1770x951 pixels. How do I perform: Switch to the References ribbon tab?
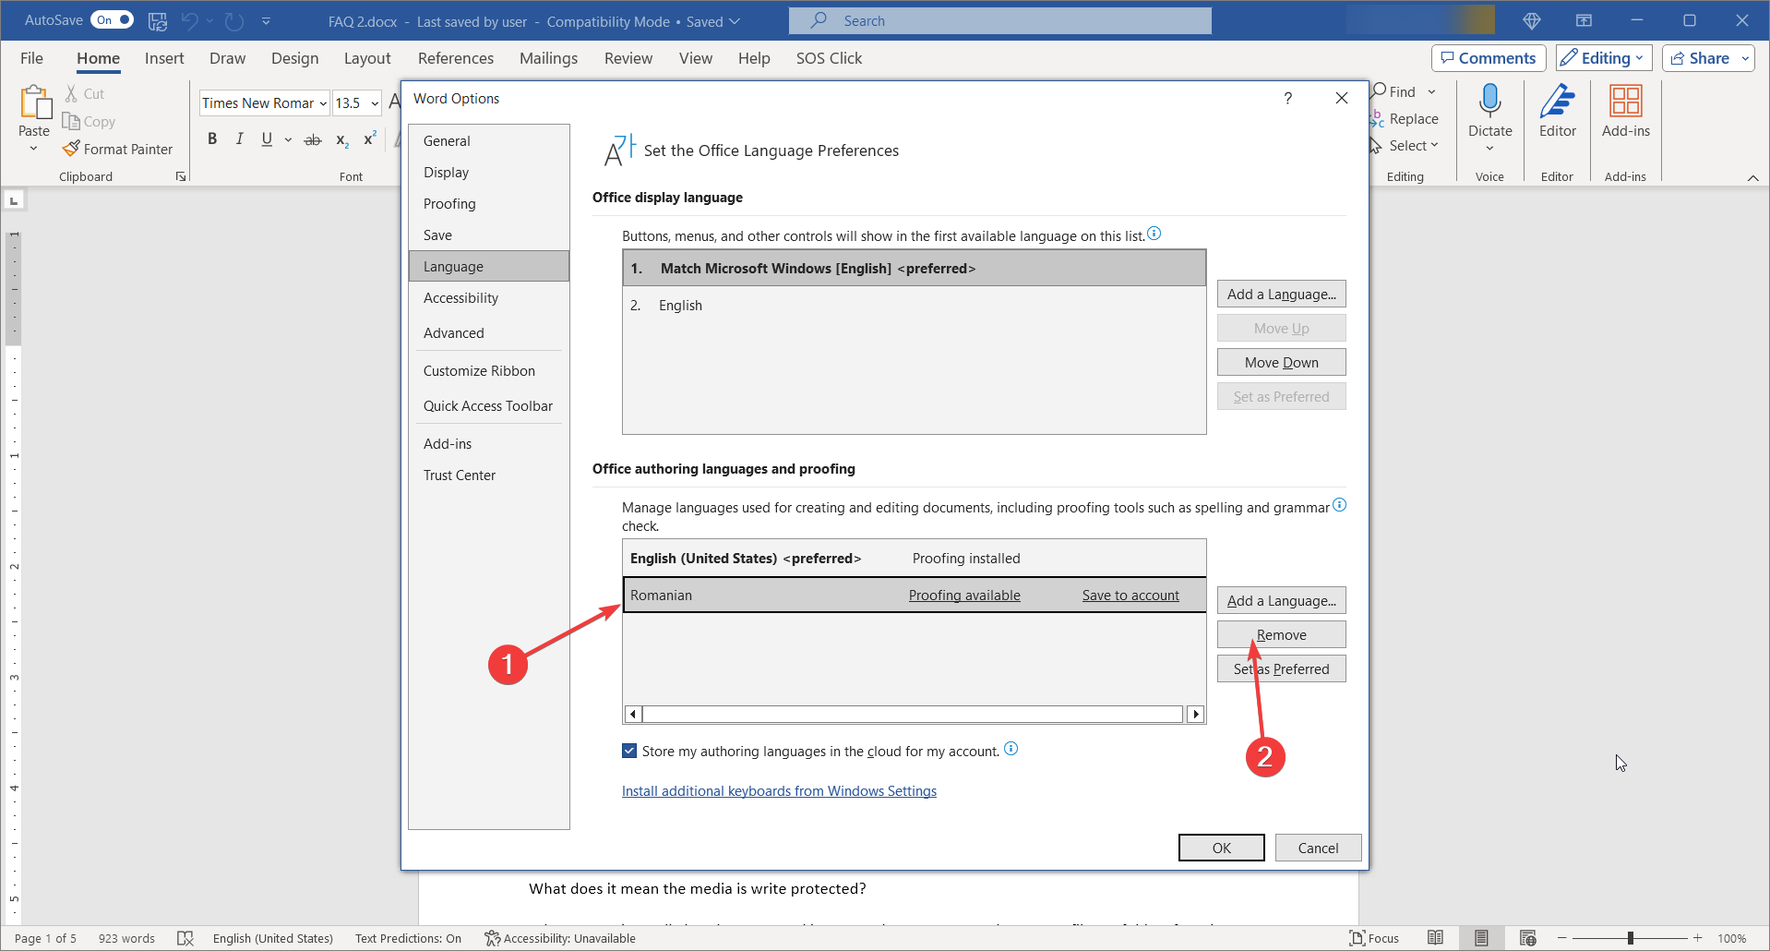[x=456, y=57]
